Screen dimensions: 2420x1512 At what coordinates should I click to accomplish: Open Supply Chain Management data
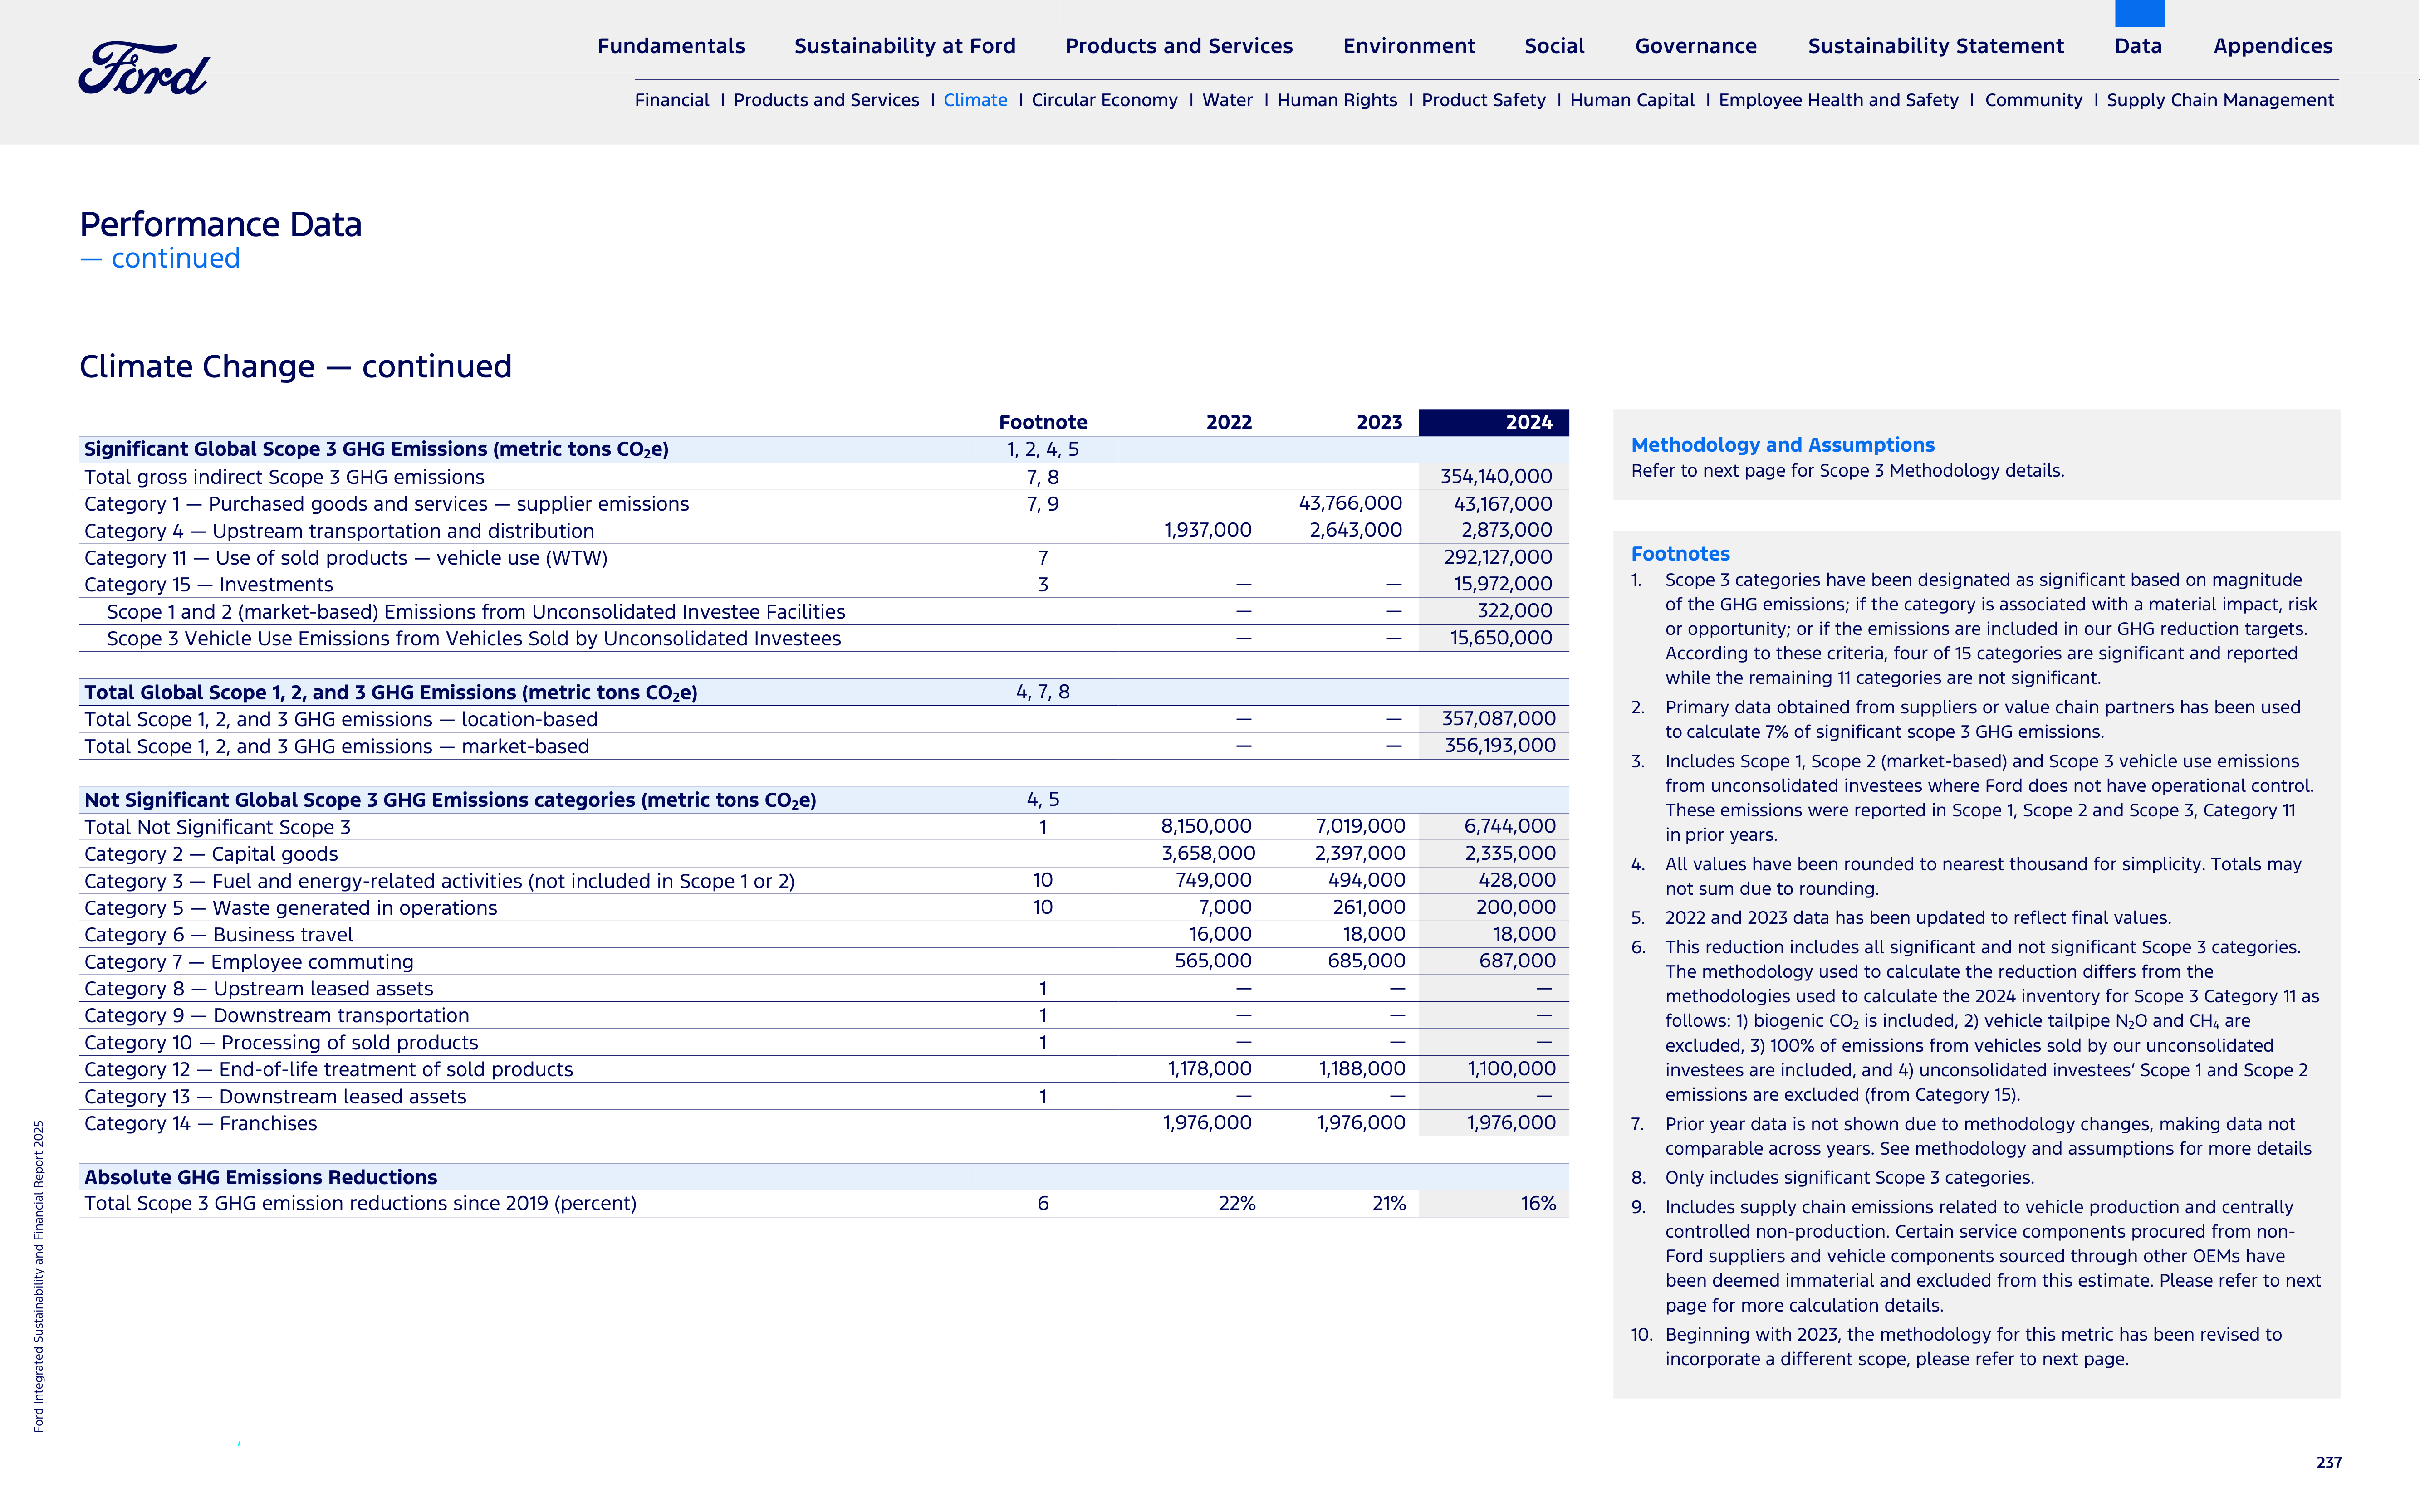2220,100
